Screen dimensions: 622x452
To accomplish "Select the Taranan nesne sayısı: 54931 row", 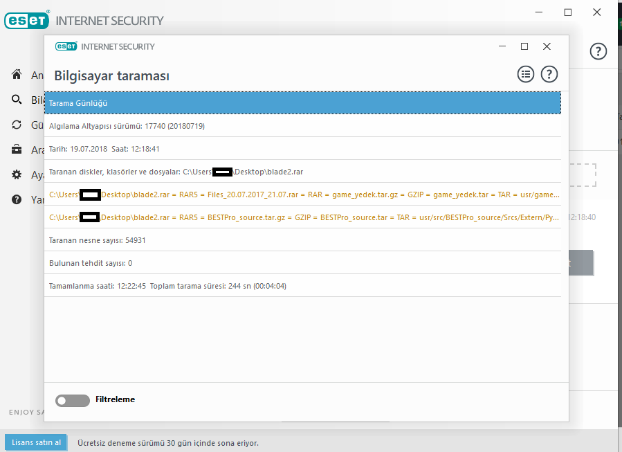I will (302, 240).
